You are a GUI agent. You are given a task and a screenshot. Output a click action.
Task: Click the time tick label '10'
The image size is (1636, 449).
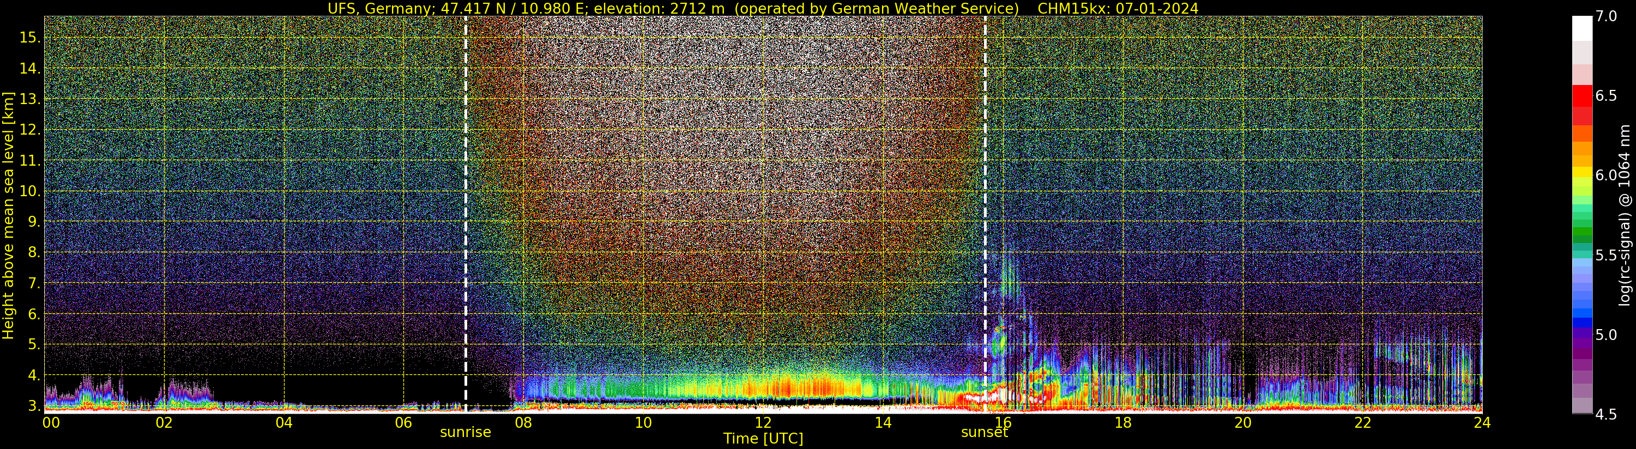[643, 422]
